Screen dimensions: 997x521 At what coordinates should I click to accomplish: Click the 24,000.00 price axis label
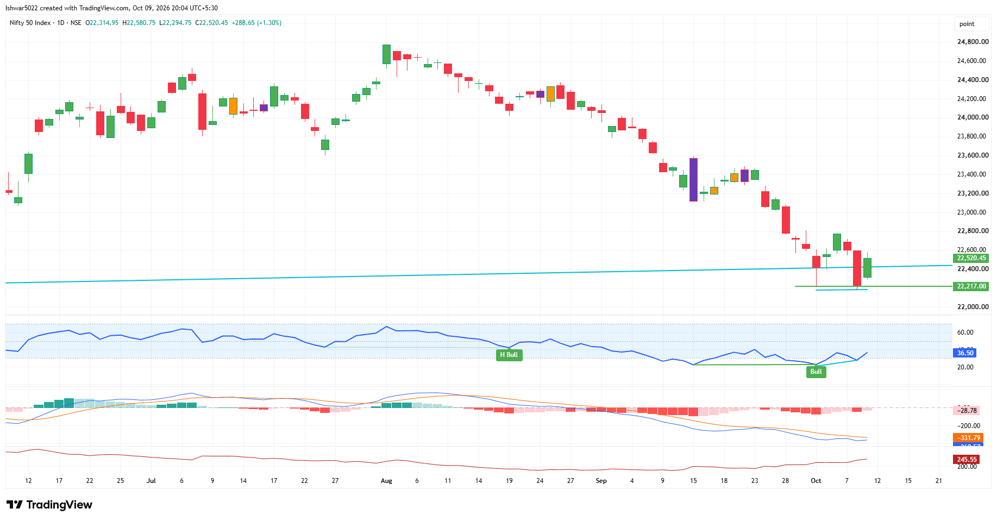click(972, 117)
